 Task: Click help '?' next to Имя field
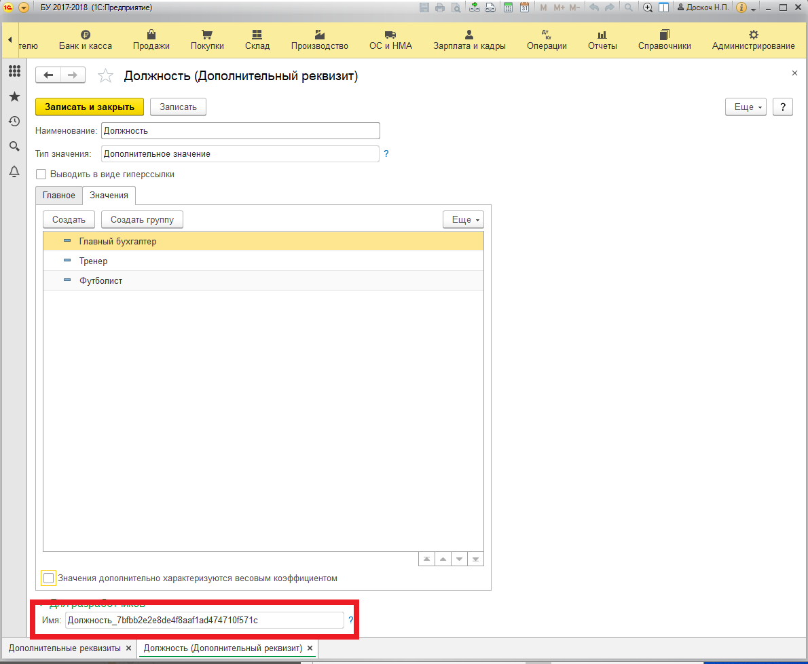click(x=351, y=620)
